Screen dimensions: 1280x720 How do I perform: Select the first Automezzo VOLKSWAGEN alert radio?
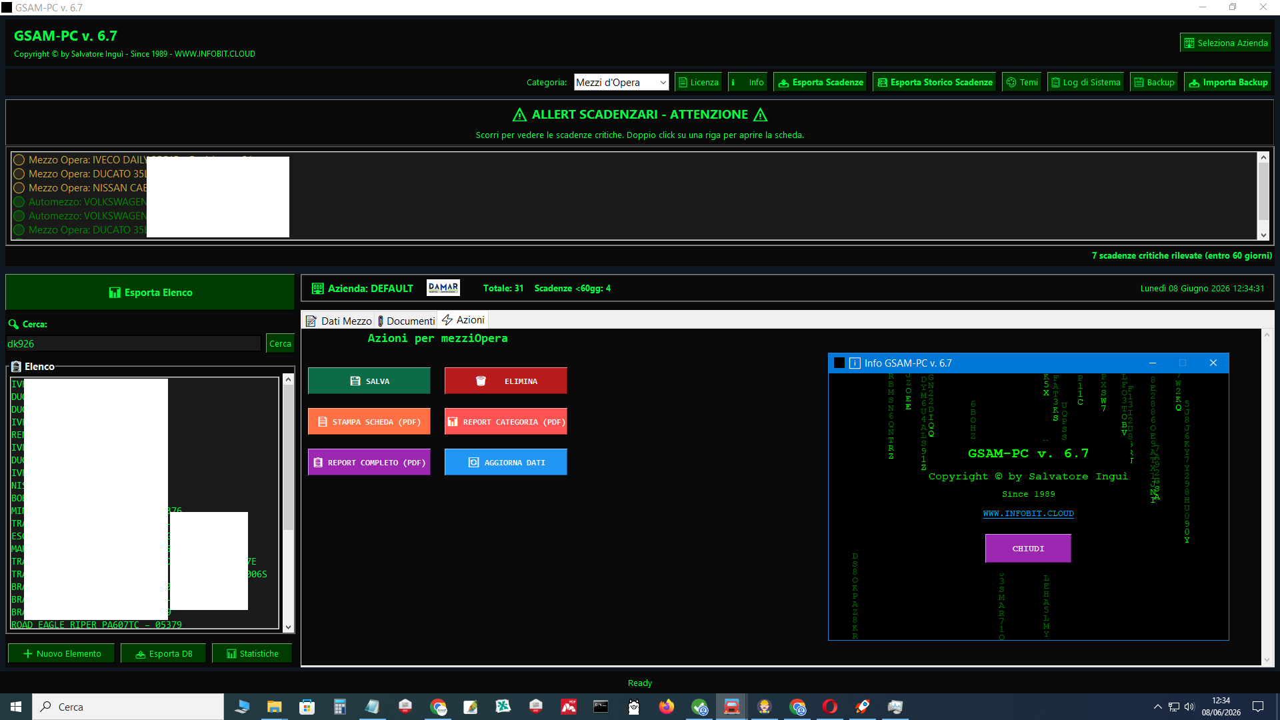pyautogui.click(x=19, y=202)
